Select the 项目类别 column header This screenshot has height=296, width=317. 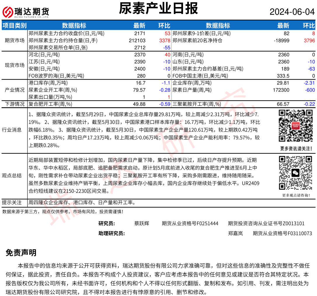pyautogui.click(x=15, y=25)
